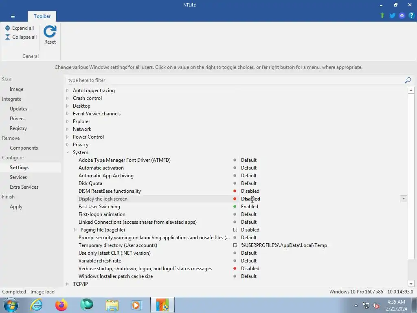
Task: Open the Services page
Action: (x=18, y=177)
